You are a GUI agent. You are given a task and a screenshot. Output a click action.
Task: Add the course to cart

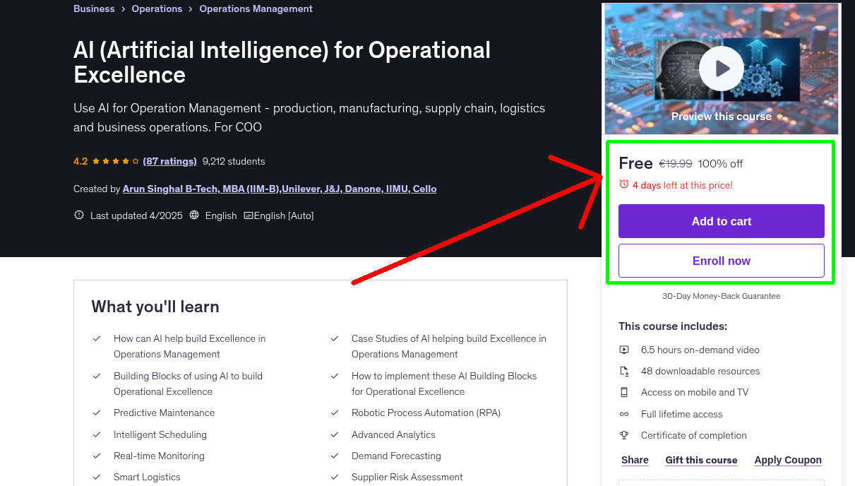pos(721,221)
